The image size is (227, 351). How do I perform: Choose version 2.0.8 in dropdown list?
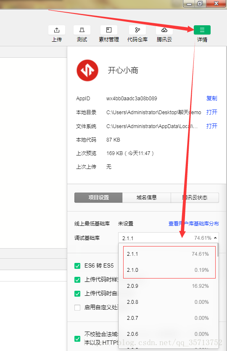tap(168, 302)
